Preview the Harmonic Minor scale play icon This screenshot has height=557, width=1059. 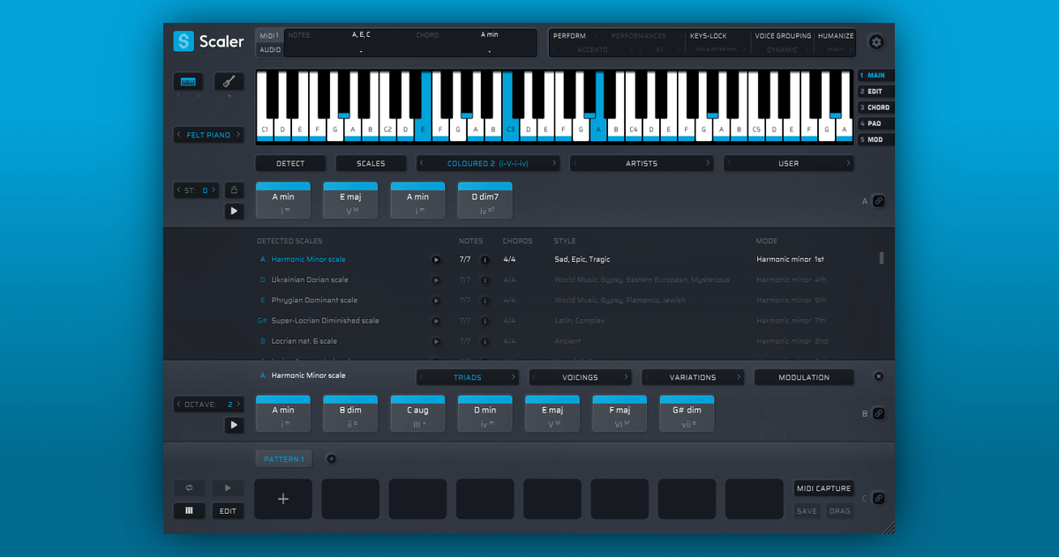click(x=435, y=260)
